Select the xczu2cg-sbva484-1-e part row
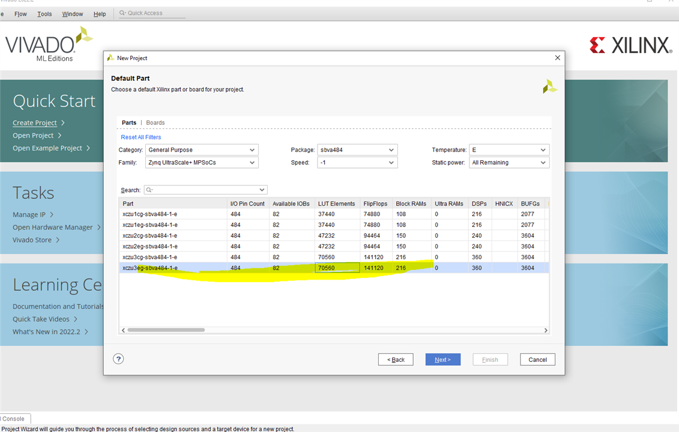The width and height of the screenshot is (679, 432). click(150, 236)
